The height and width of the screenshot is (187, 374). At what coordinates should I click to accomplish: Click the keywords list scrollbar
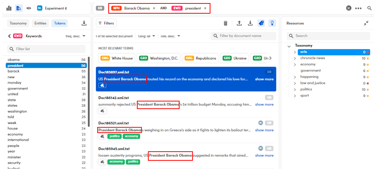(x=89, y=92)
